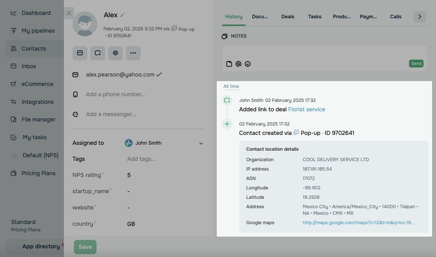
Task: Click the attach file icon in notes
Action: coord(229,64)
